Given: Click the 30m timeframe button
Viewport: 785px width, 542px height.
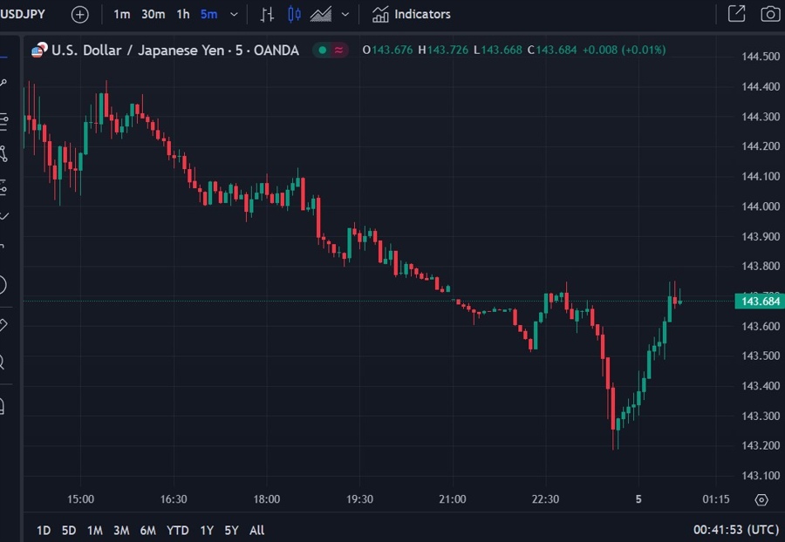Looking at the screenshot, I should [x=155, y=14].
